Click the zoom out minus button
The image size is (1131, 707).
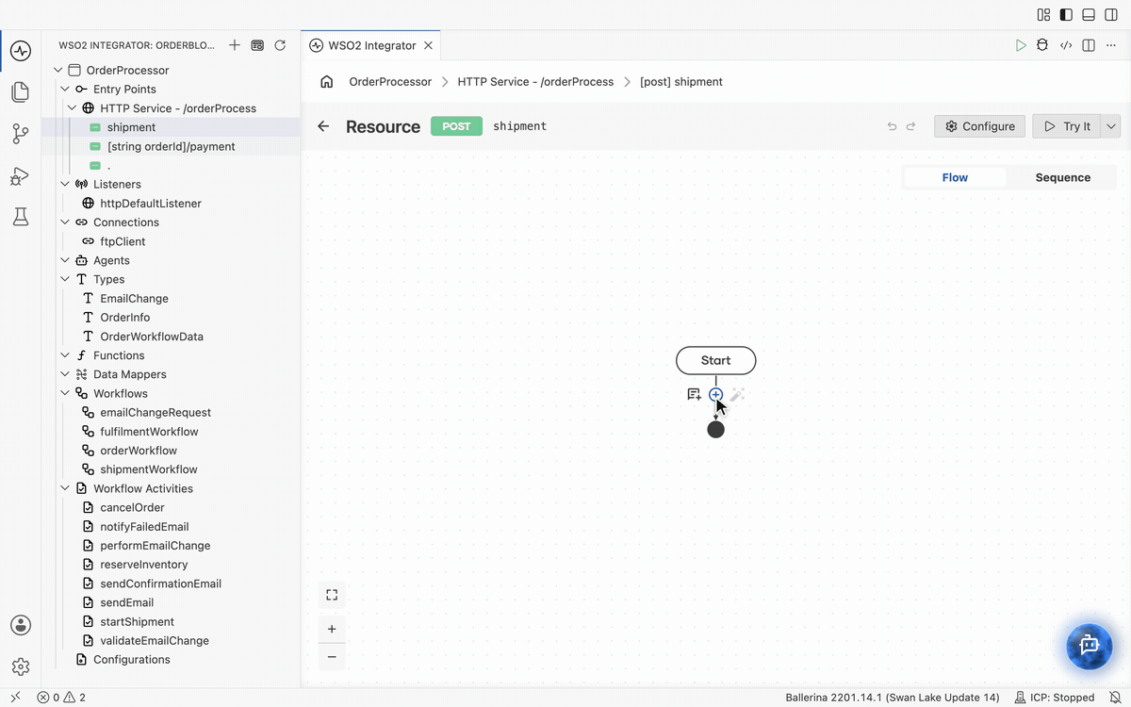pyautogui.click(x=332, y=657)
